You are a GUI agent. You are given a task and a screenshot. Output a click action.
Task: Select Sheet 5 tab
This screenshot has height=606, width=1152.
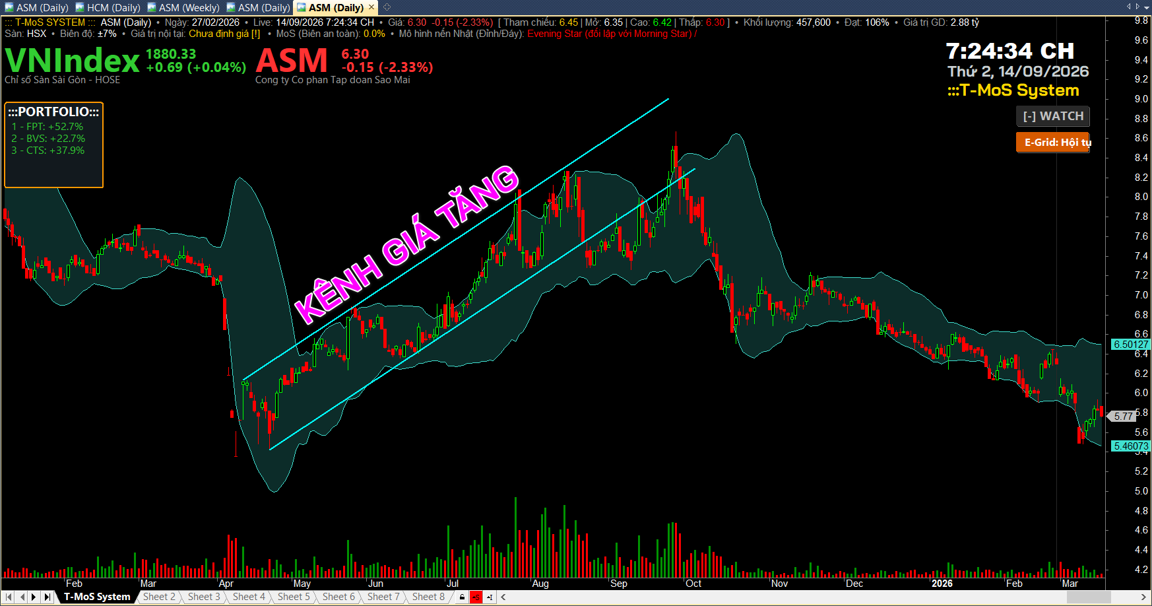294,597
